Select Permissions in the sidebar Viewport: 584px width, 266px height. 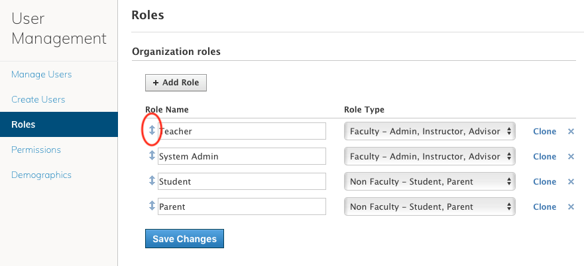[36, 150]
